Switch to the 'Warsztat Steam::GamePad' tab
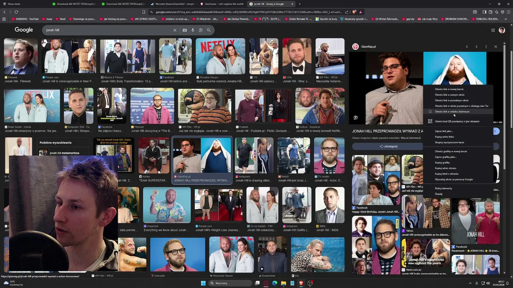This screenshot has height=288, width=513. coord(172,4)
